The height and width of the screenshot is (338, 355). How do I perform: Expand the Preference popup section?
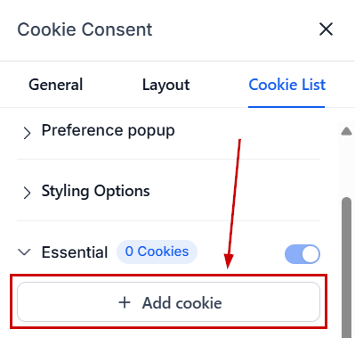109,130
